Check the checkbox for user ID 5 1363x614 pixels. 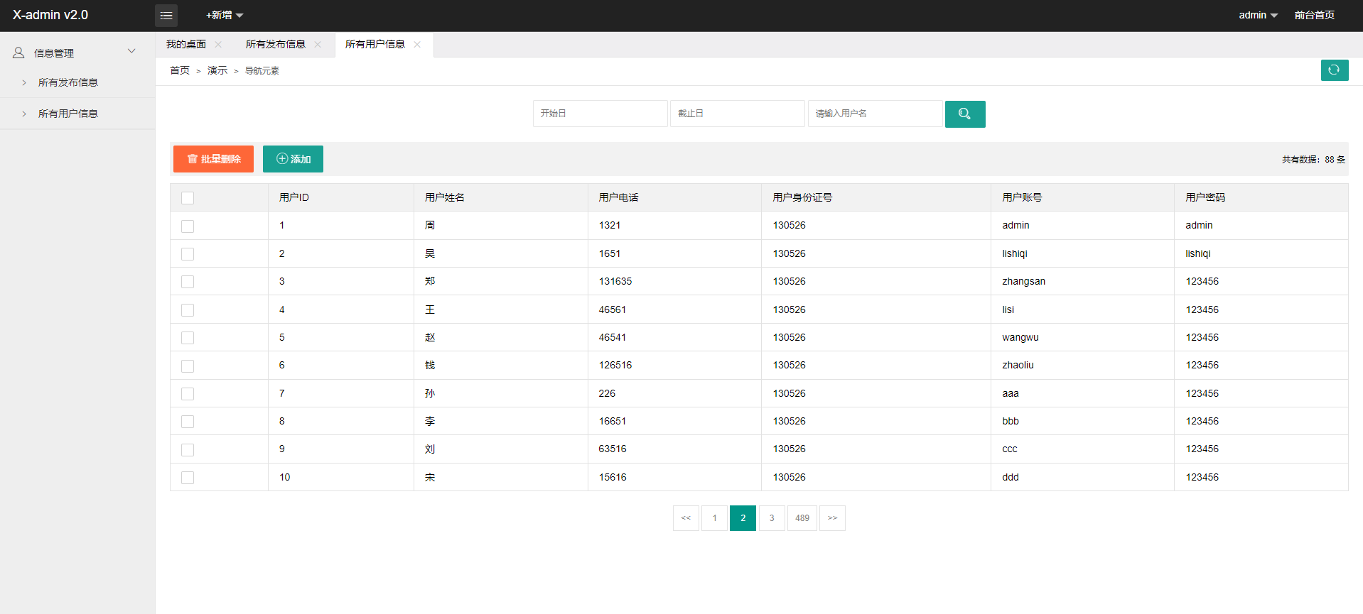pos(188,338)
